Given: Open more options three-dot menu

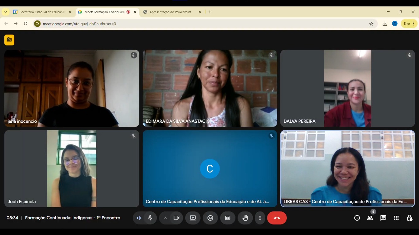Looking at the screenshot, I should point(260,218).
